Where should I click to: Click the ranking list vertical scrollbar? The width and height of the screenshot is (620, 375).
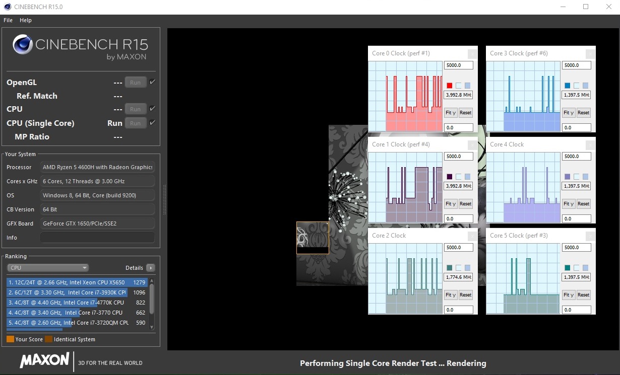coord(152,304)
